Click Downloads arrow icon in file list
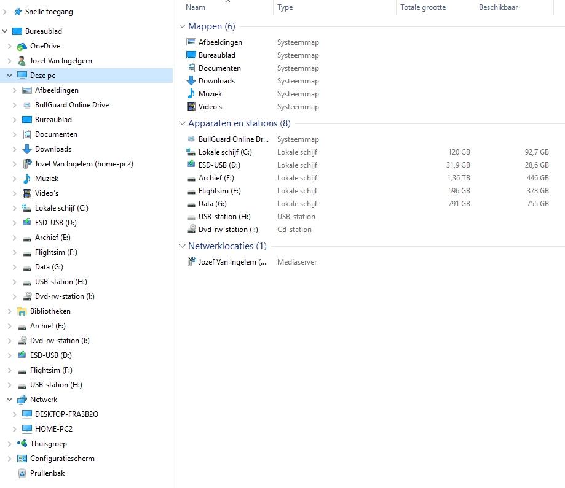Viewport: 565px width, 488px height. tap(191, 80)
